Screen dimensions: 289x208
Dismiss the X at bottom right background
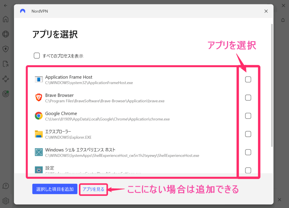click(x=279, y=200)
